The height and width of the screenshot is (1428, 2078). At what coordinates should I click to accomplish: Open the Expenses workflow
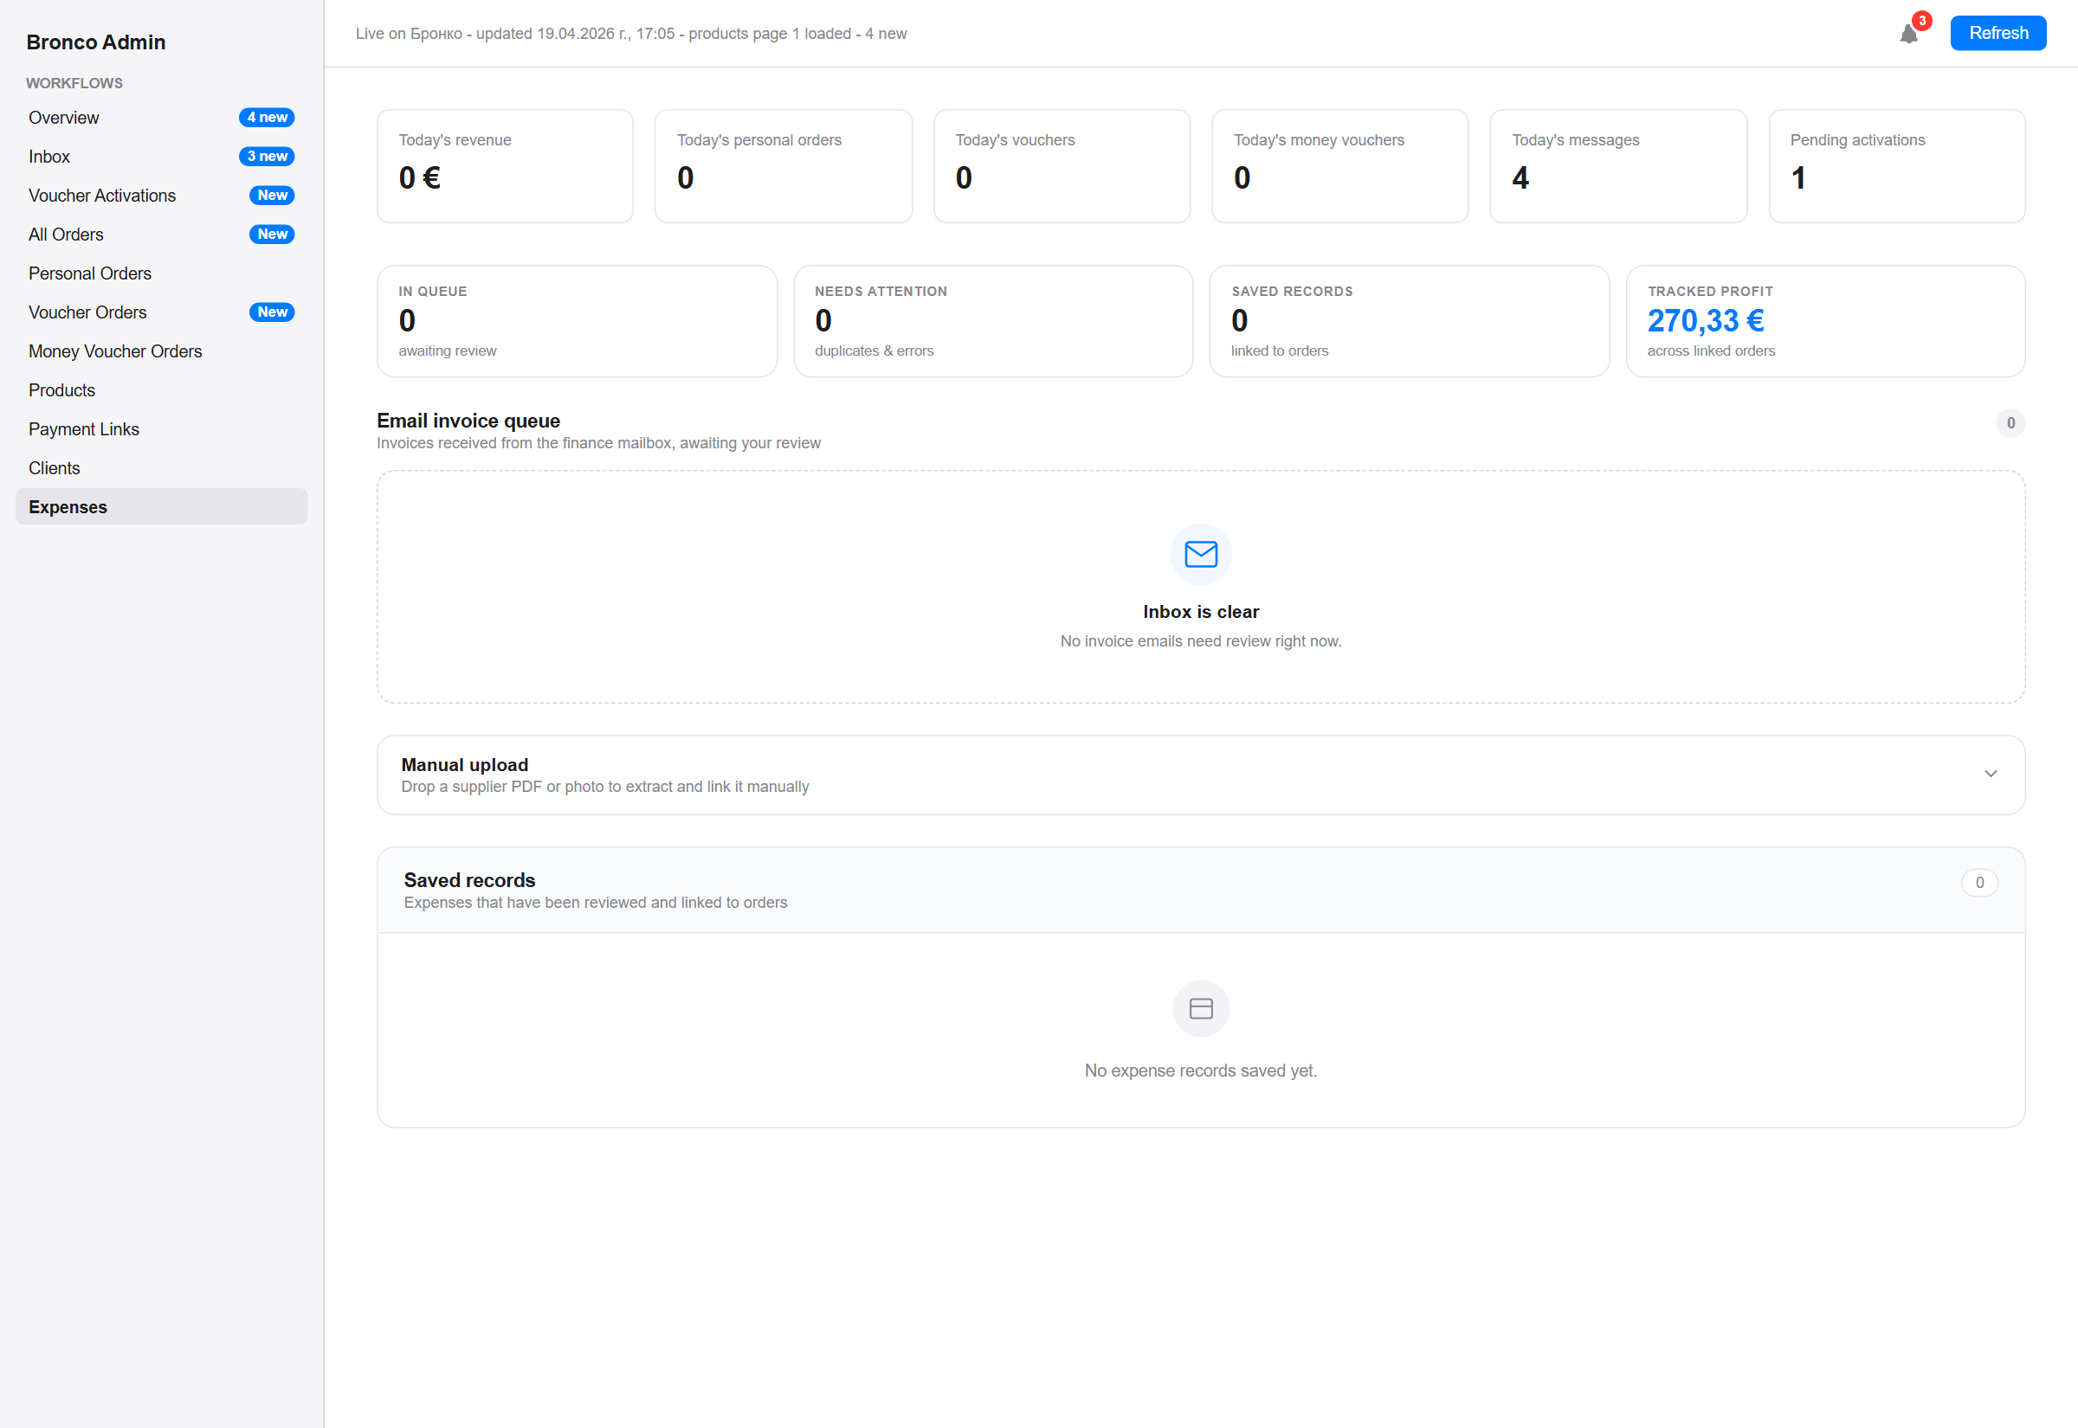pyautogui.click(x=68, y=506)
